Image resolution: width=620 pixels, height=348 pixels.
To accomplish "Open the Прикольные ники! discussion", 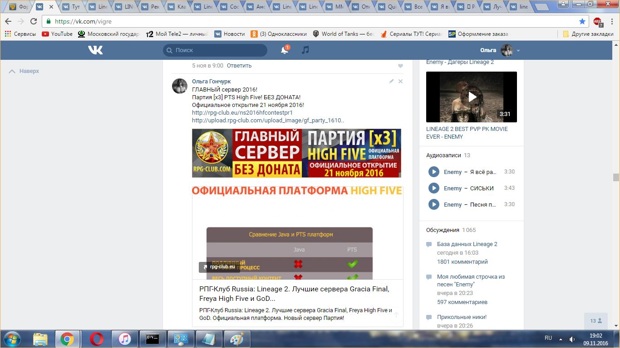I will pos(462,317).
